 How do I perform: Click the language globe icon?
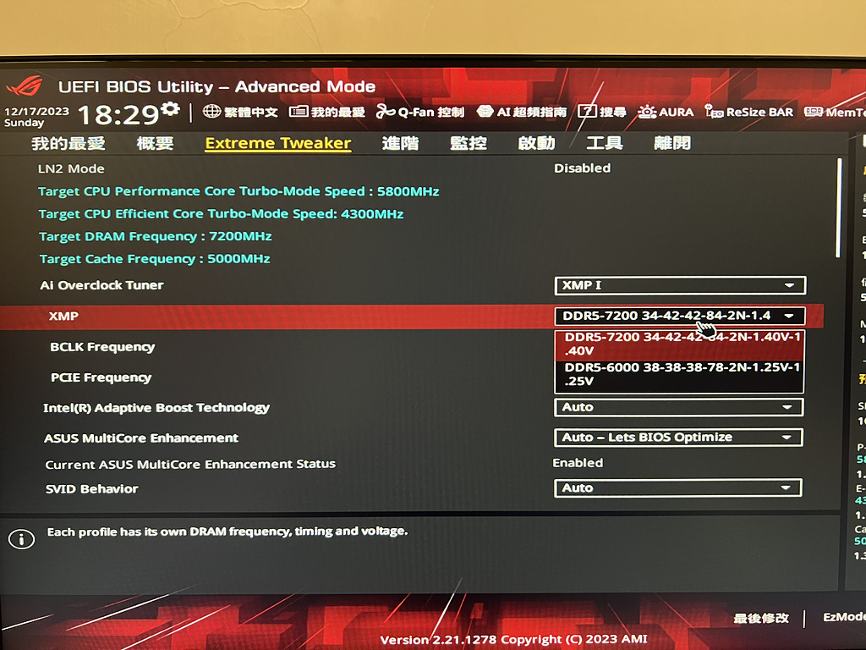(x=211, y=112)
